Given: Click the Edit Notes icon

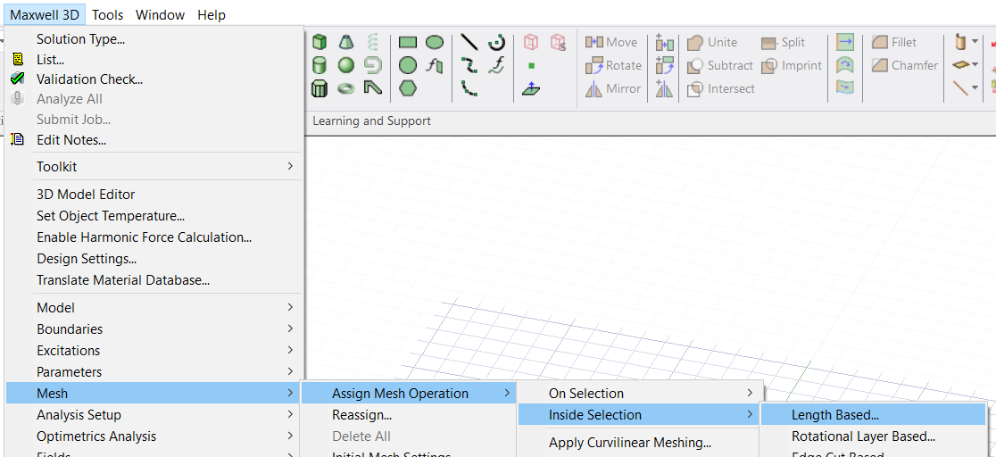Looking at the screenshot, I should 18,140.
